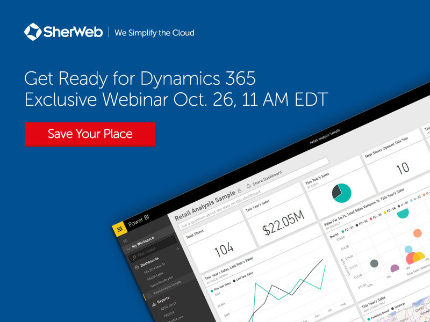Click the teal half-bubble atop scatter chart
The height and width of the screenshot is (322, 430).
[x=403, y=213]
